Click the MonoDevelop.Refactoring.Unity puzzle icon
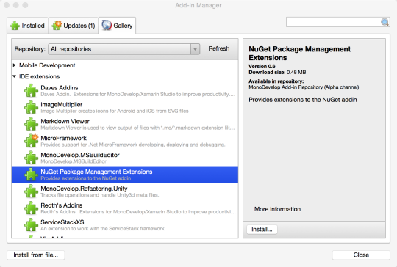Image resolution: width=397 pixels, height=267 pixels. pos(31,191)
